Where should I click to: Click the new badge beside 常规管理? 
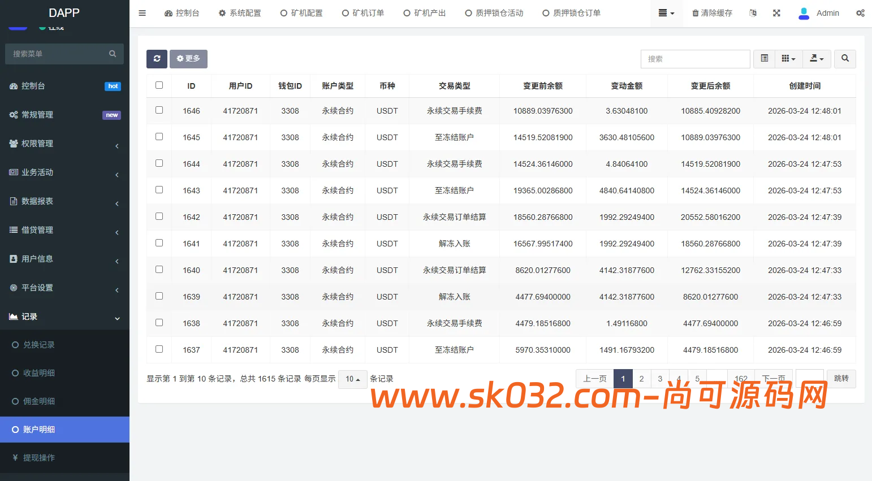112,115
